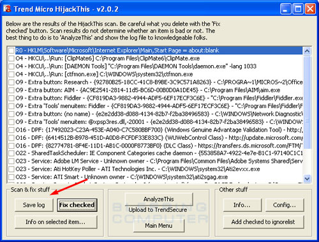Tick the WUWebControl Class DPF checkbox

click(x=11, y=138)
